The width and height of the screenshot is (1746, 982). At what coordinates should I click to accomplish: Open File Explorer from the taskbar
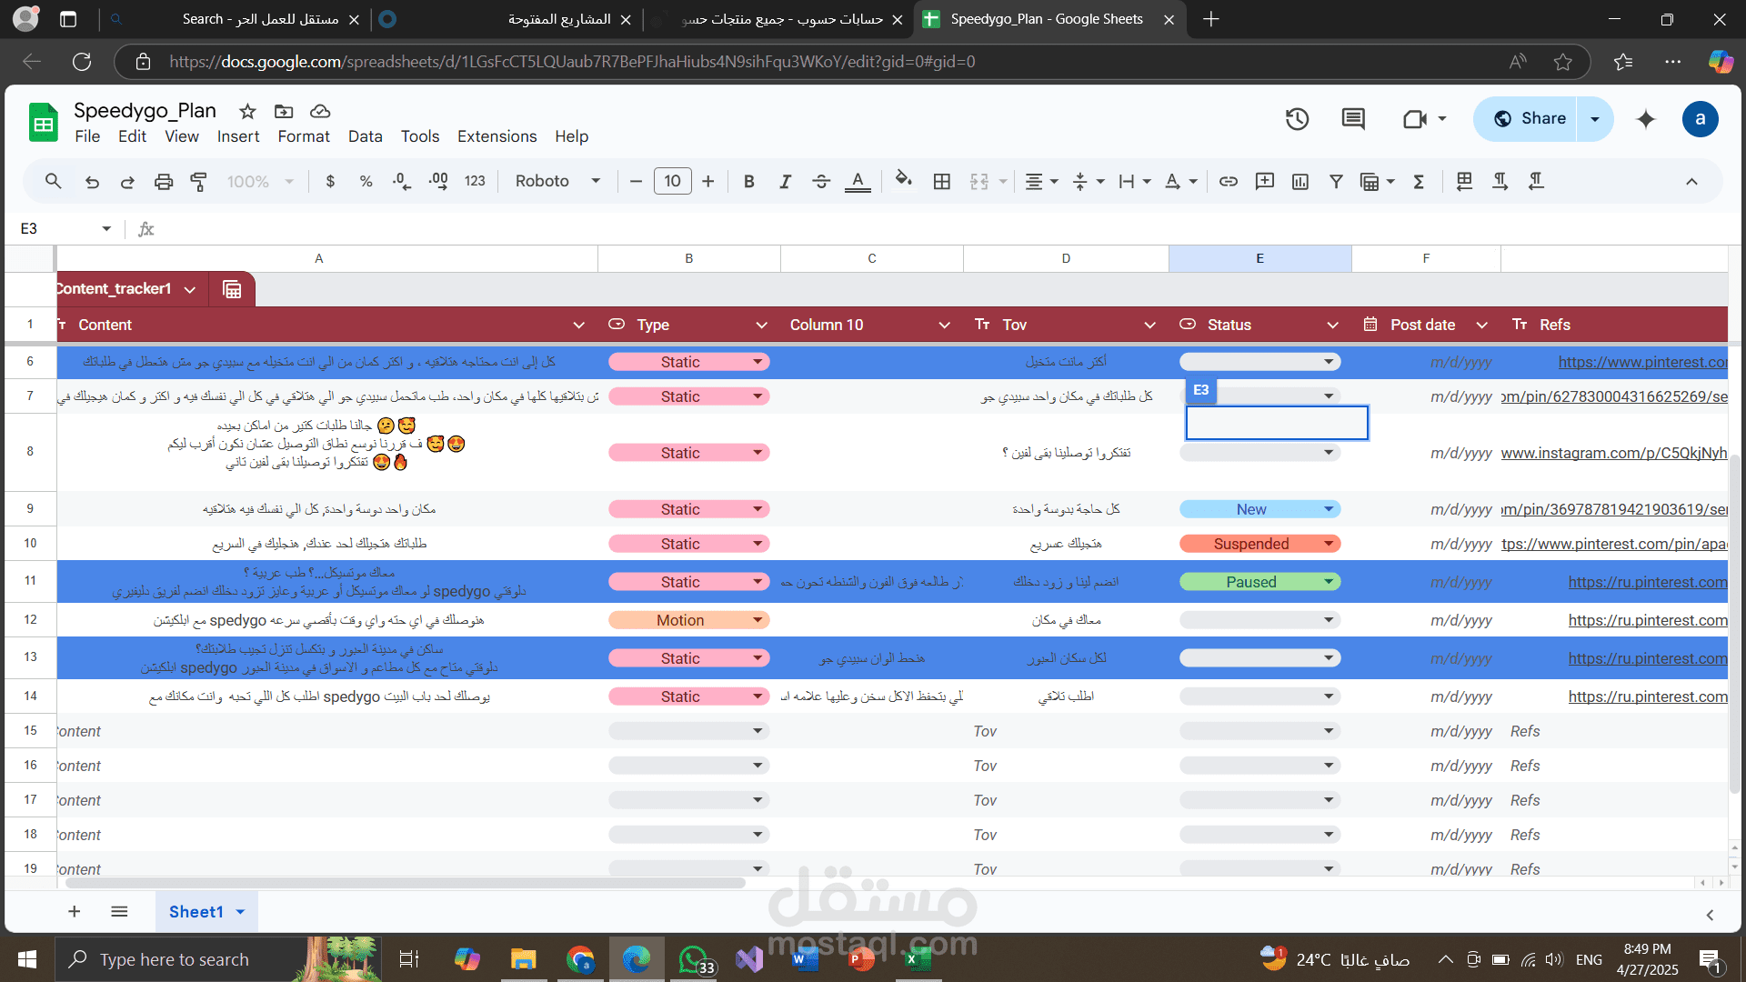coord(523,959)
